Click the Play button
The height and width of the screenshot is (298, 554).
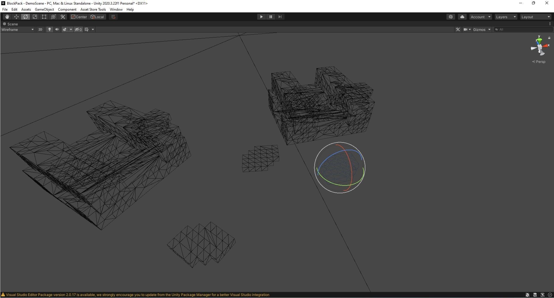(261, 17)
